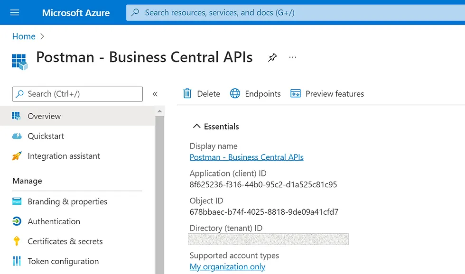Click the sidebar vertical scrollbar thumb

click(x=159, y=195)
